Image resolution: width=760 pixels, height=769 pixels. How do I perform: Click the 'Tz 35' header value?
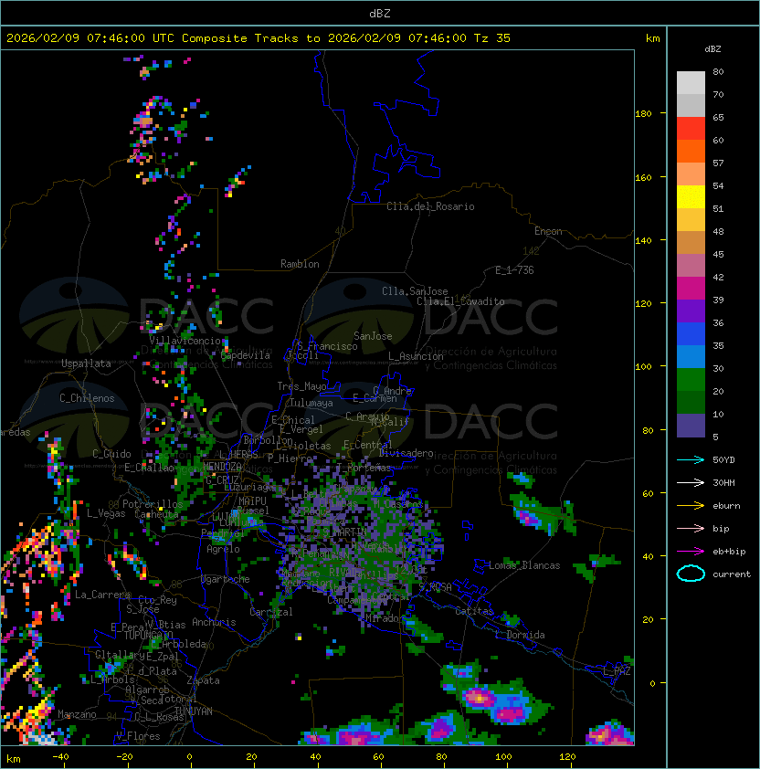click(x=492, y=38)
